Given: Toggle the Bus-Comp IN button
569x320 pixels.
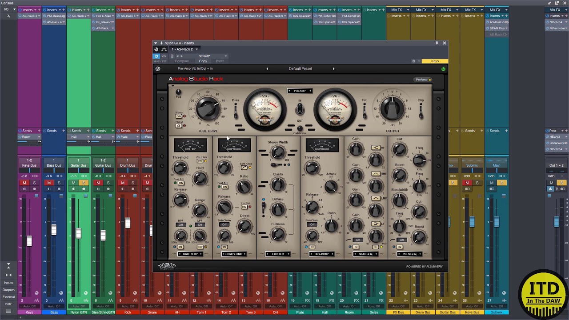Looking at the screenshot, I should [312, 247].
